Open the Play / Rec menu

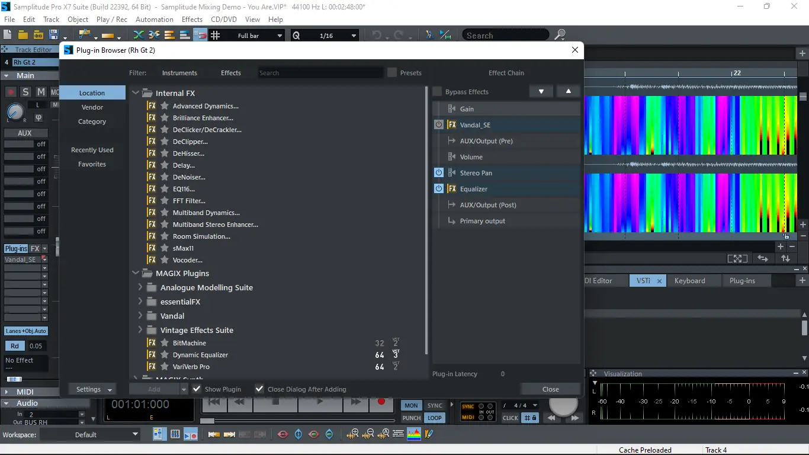click(x=112, y=19)
